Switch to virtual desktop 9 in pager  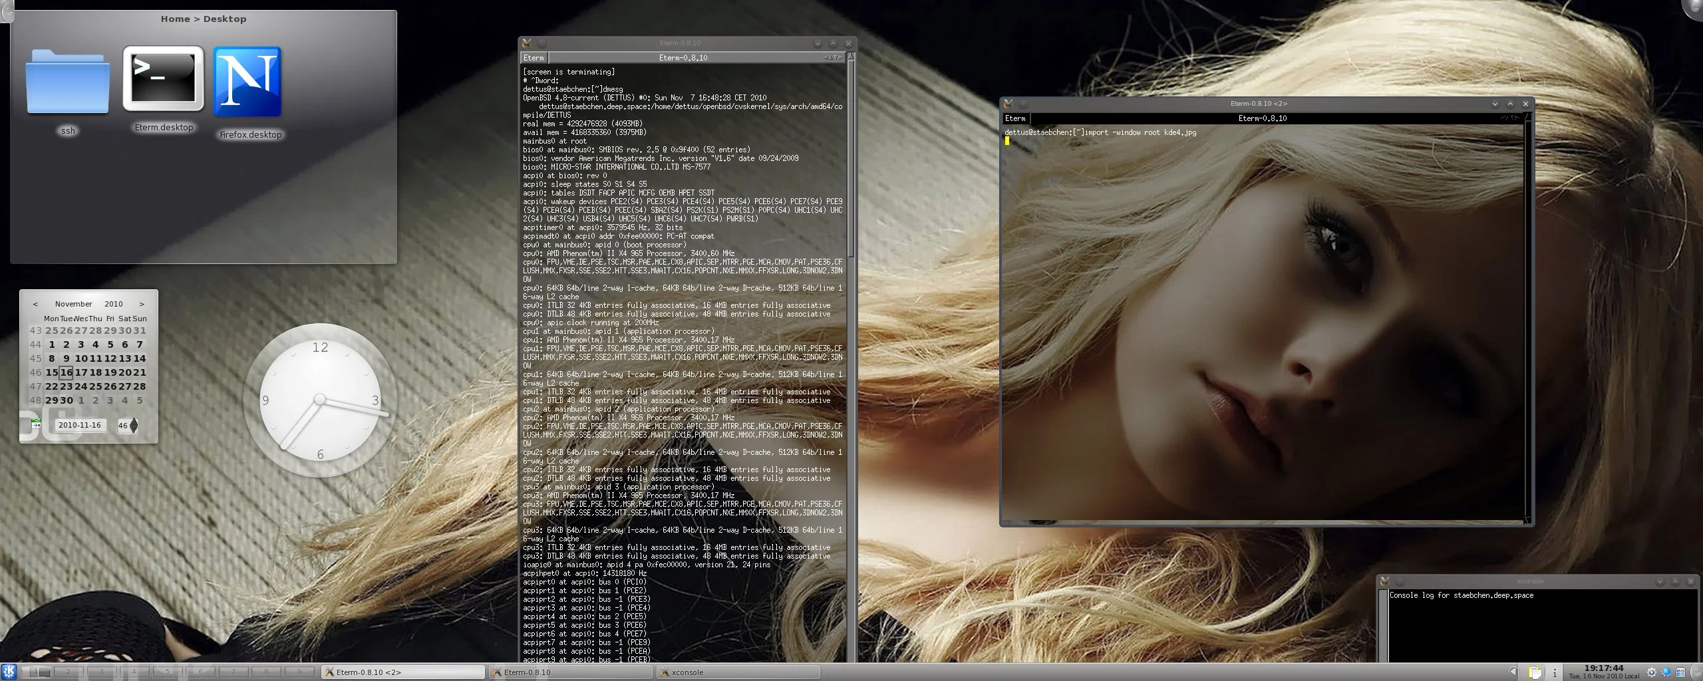pos(300,672)
